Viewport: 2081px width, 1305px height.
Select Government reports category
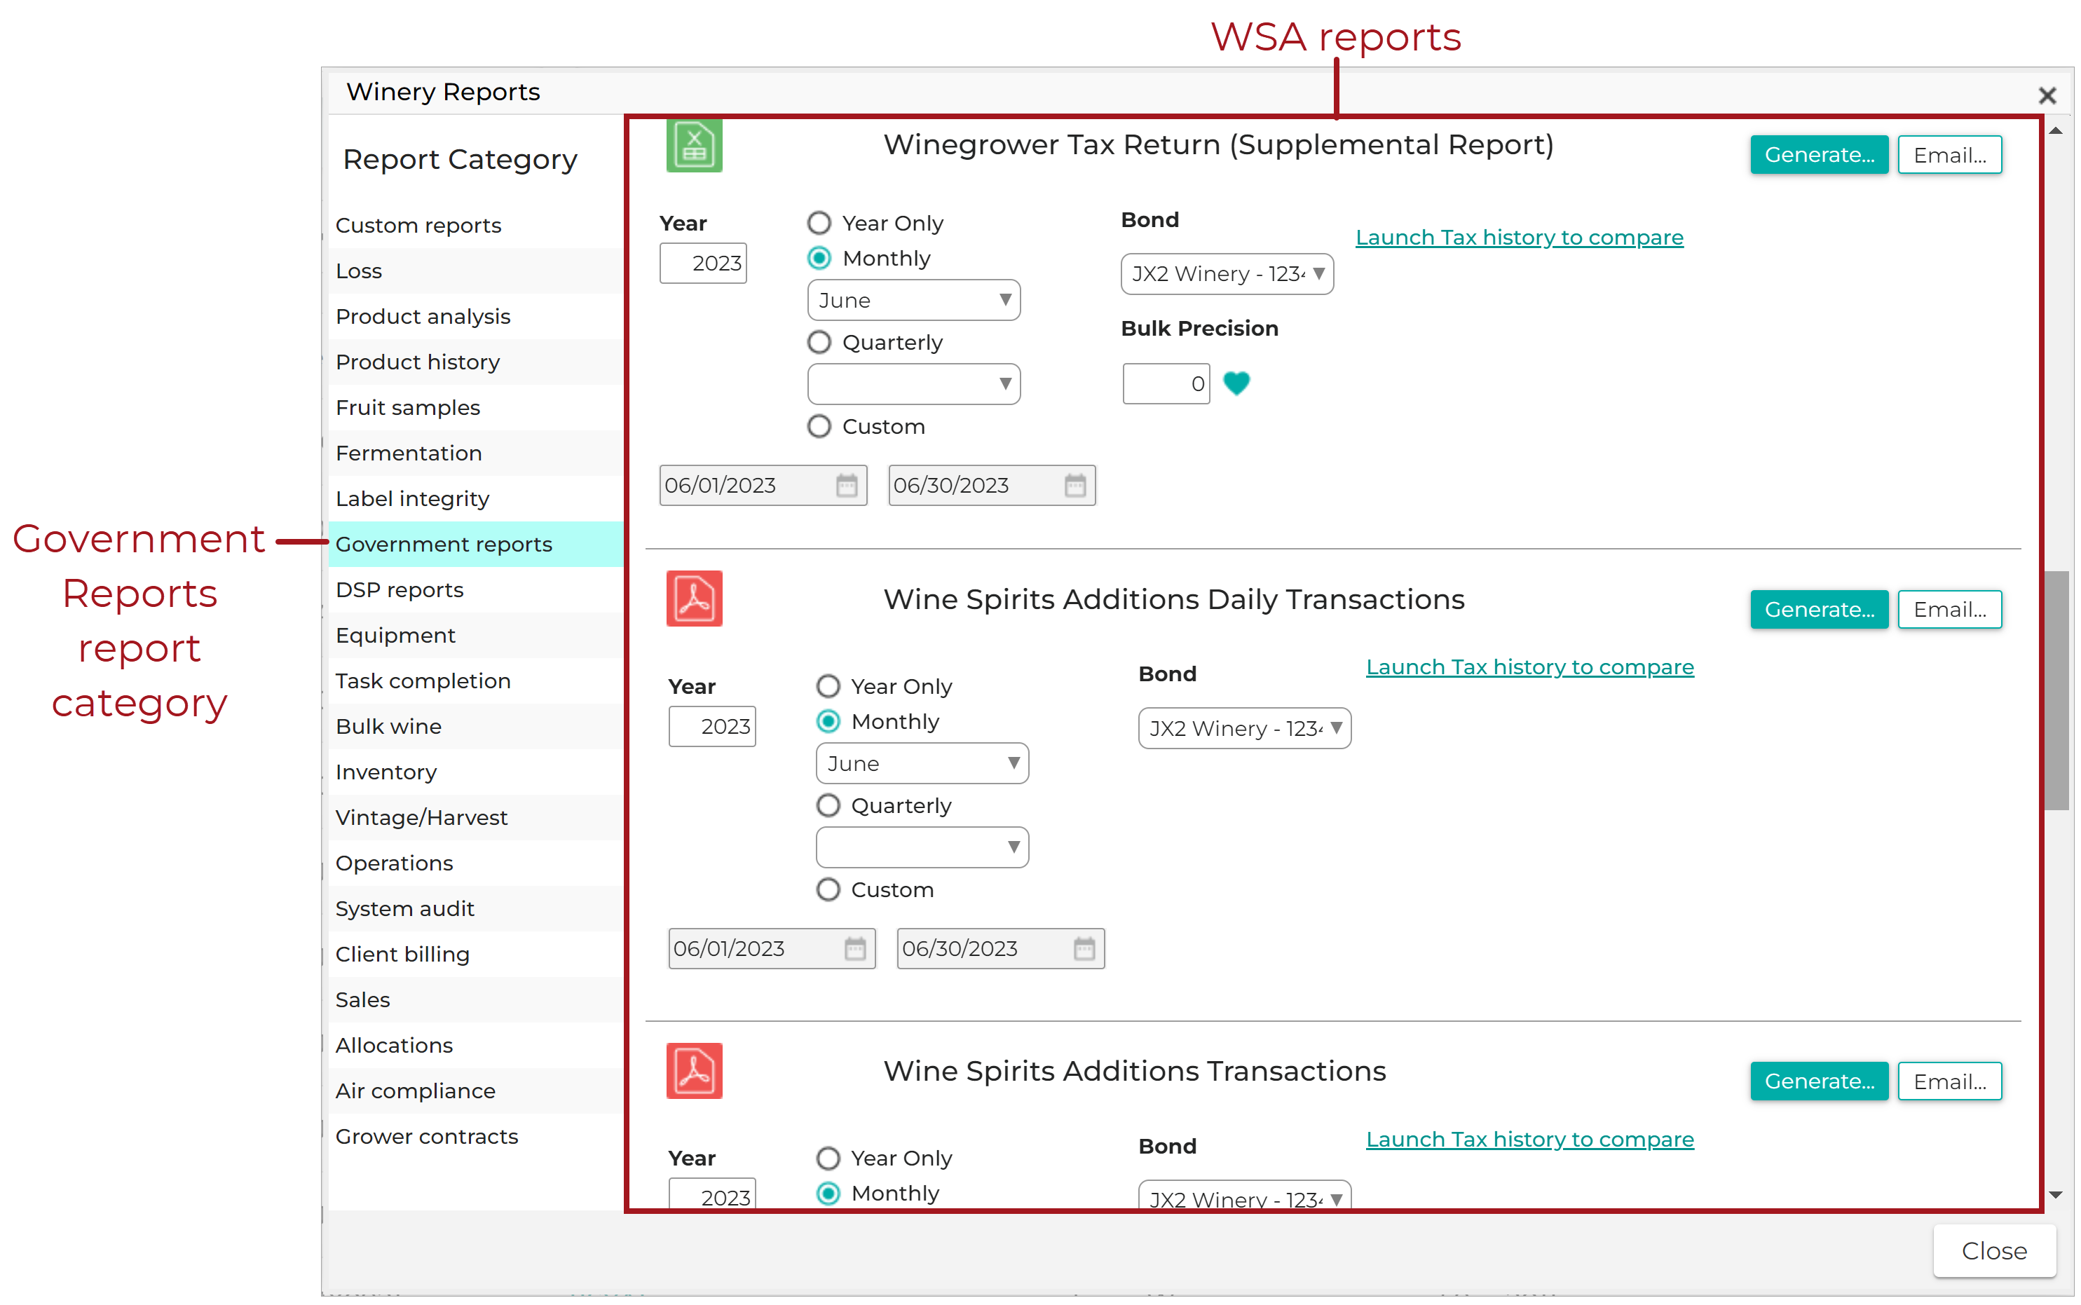(x=476, y=545)
